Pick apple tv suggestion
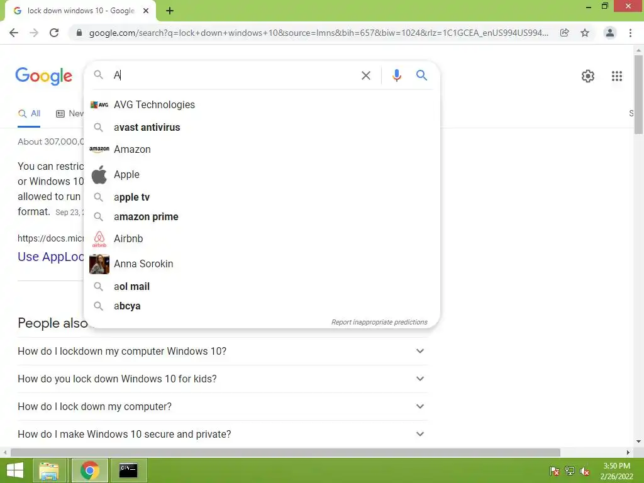644x483 pixels. (x=262, y=197)
